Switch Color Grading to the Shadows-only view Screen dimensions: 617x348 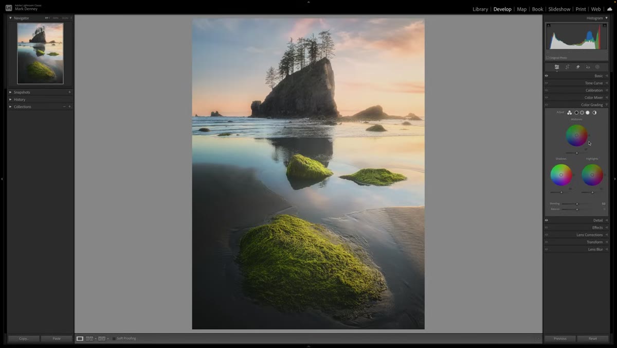[x=576, y=112]
